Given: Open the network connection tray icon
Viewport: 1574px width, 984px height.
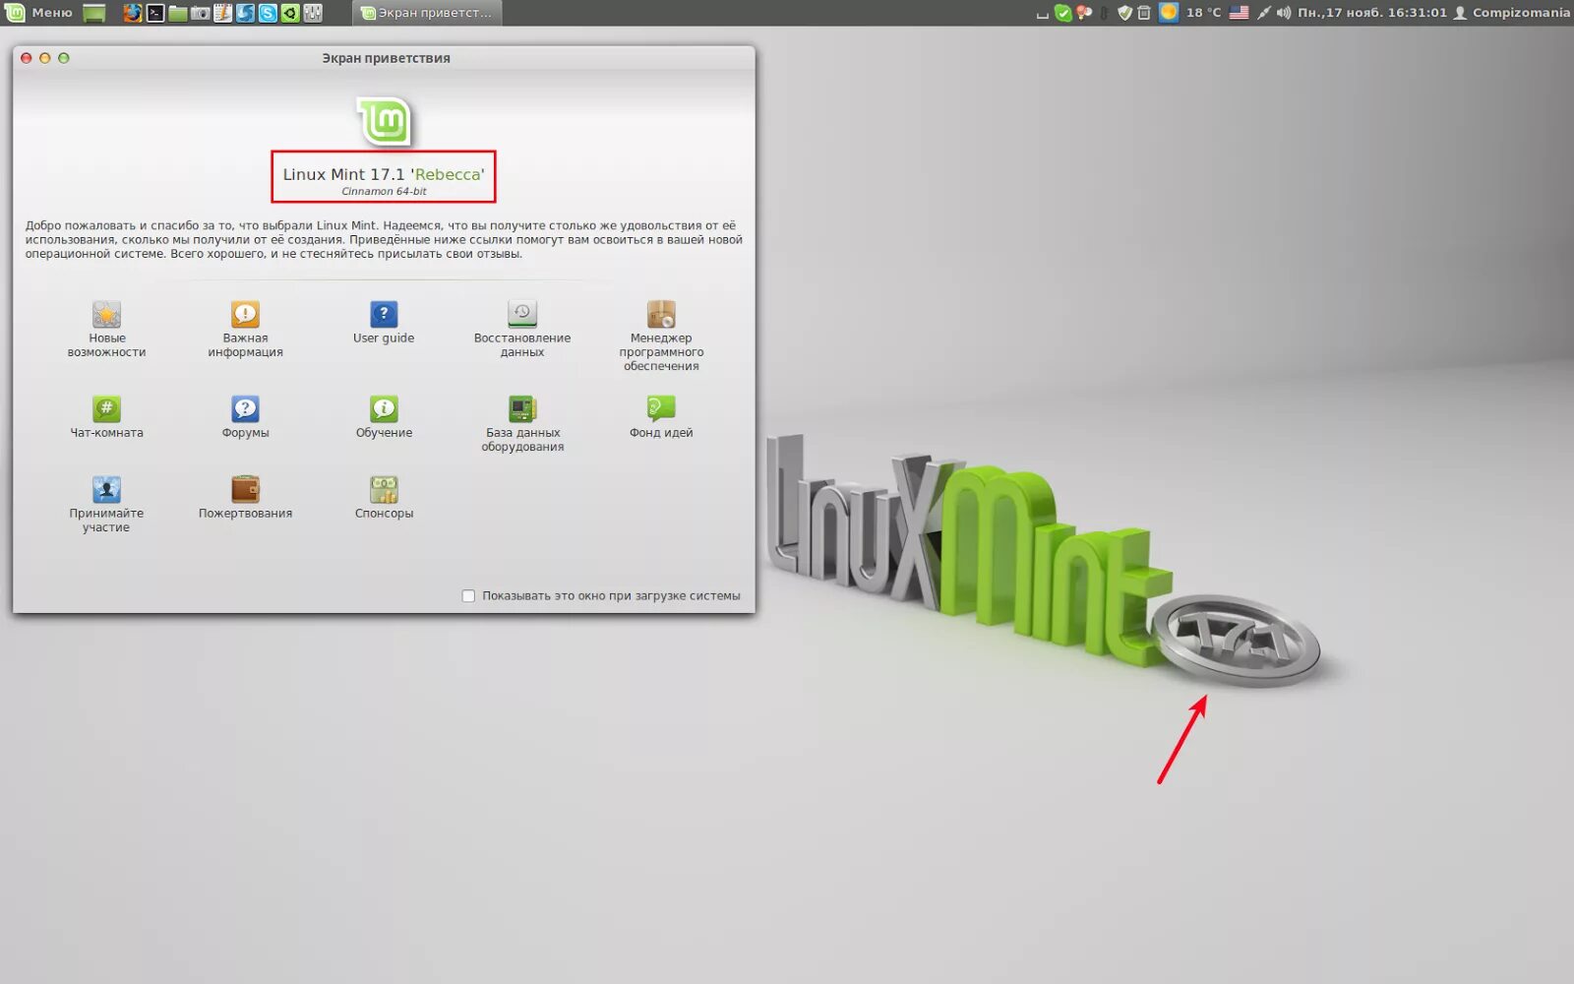Looking at the screenshot, I should [1264, 13].
